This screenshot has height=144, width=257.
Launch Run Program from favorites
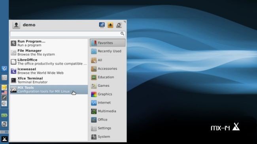[x=49, y=43]
